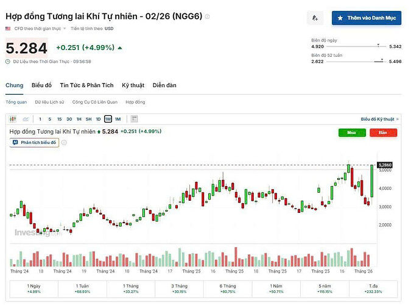Image resolution: width=411 pixels, height=305 pixels.
Task: Open the news panel icon in chart toolbar
Action: (x=135, y=119)
